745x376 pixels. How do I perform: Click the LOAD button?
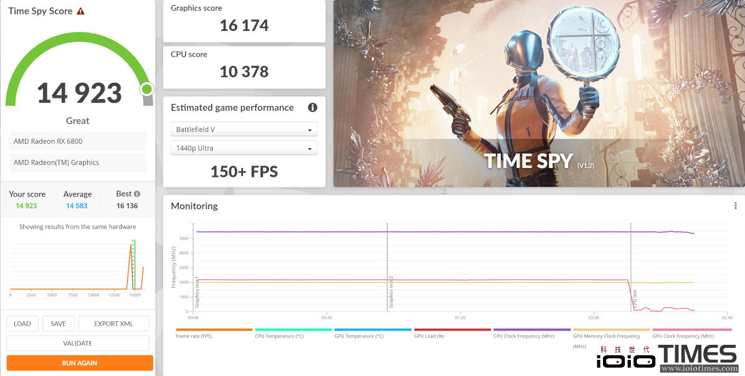tap(22, 324)
